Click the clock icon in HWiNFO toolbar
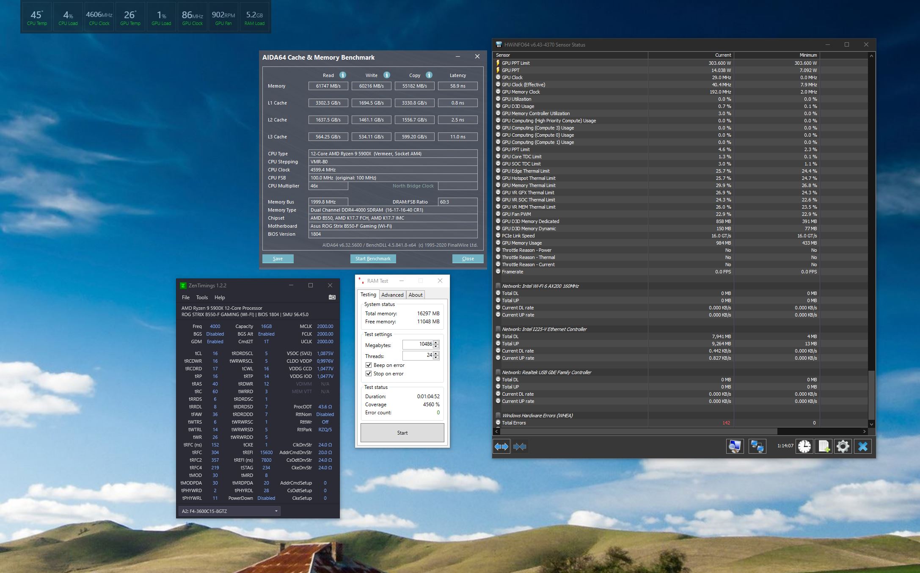 coord(804,446)
